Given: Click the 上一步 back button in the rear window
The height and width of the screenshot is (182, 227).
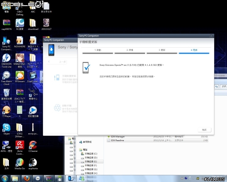Looking at the screenshot, I should 57,62.
